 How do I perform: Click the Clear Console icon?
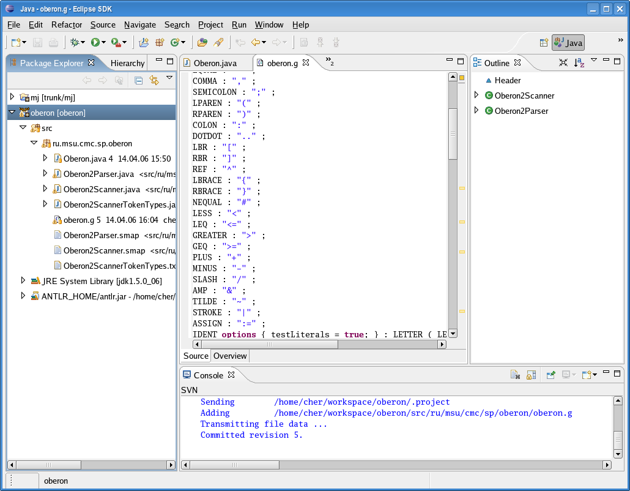515,375
